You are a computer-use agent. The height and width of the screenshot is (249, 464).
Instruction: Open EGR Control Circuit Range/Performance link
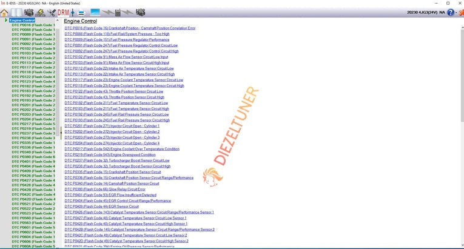click(118, 201)
